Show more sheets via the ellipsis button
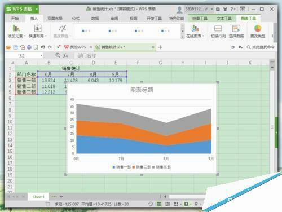The height and width of the screenshot is (212, 282). (54, 197)
